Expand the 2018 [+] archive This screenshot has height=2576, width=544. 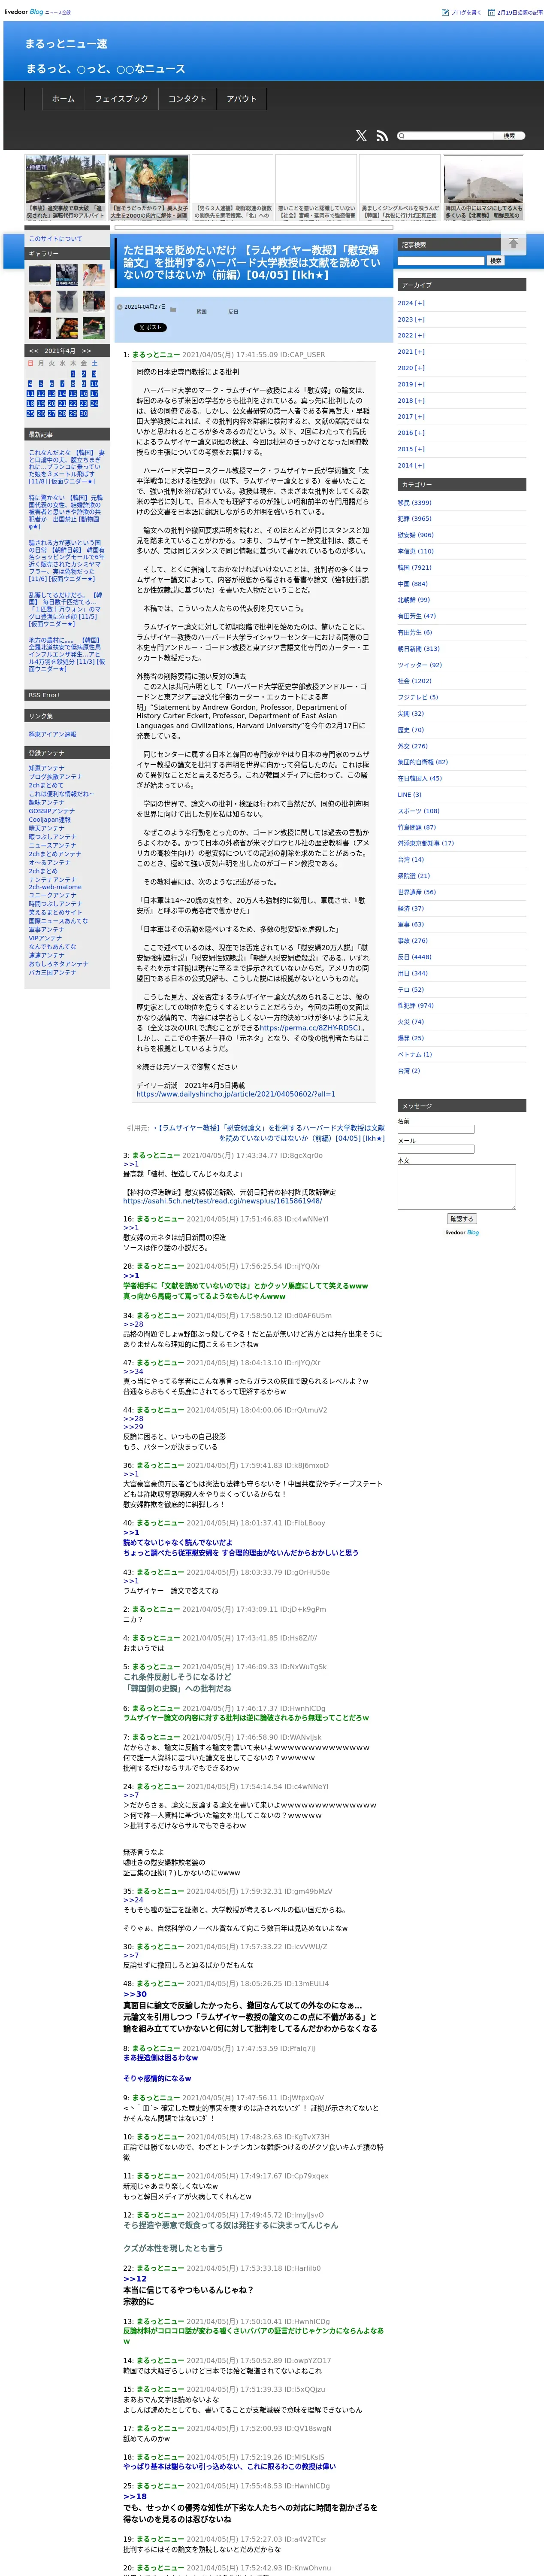410,400
